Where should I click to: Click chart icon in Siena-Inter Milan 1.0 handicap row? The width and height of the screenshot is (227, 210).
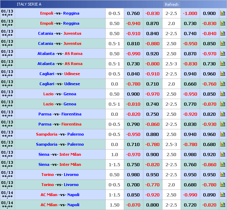point(222,154)
